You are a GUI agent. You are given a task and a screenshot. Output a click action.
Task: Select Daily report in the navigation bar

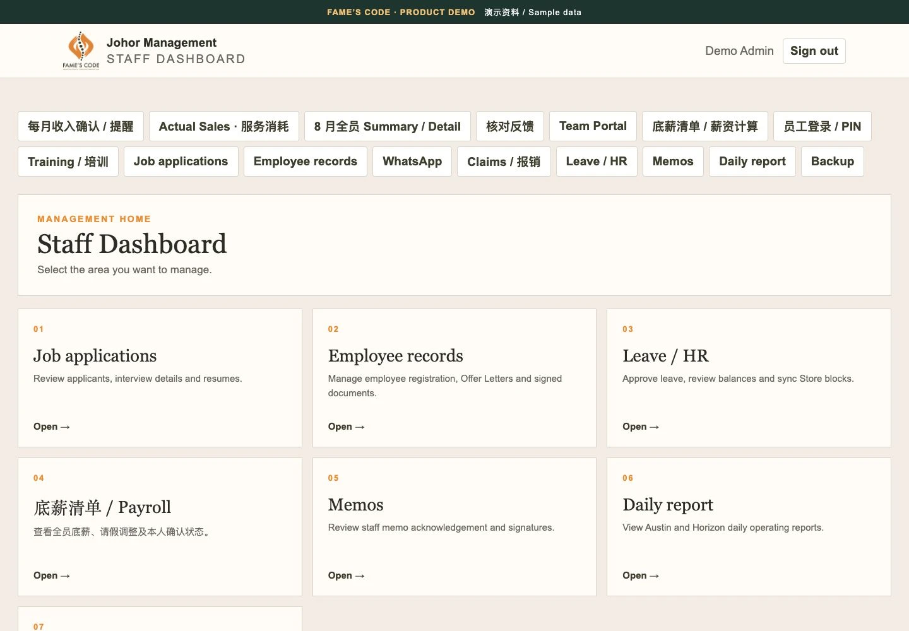tap(752, 162)
